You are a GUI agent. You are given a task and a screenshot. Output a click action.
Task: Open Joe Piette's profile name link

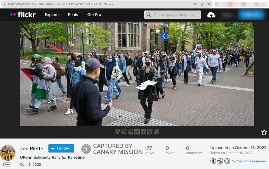coord(32,148)
